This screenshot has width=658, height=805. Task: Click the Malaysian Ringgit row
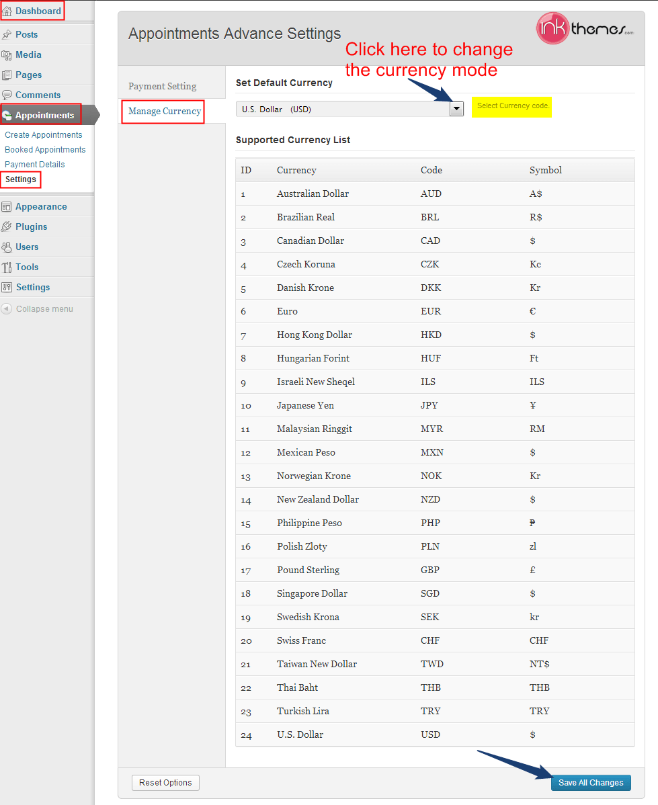tap(435, 429)
